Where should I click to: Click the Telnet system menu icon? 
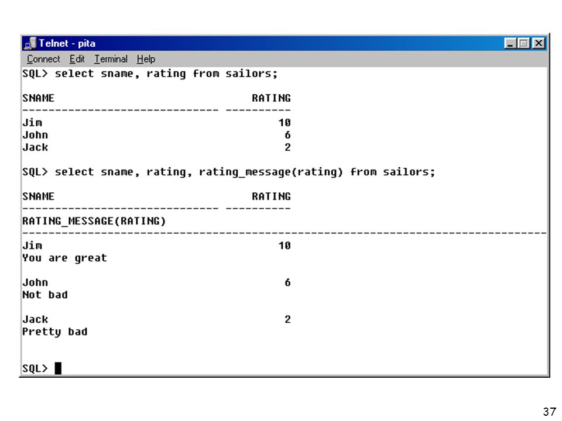tap(30, 43)
